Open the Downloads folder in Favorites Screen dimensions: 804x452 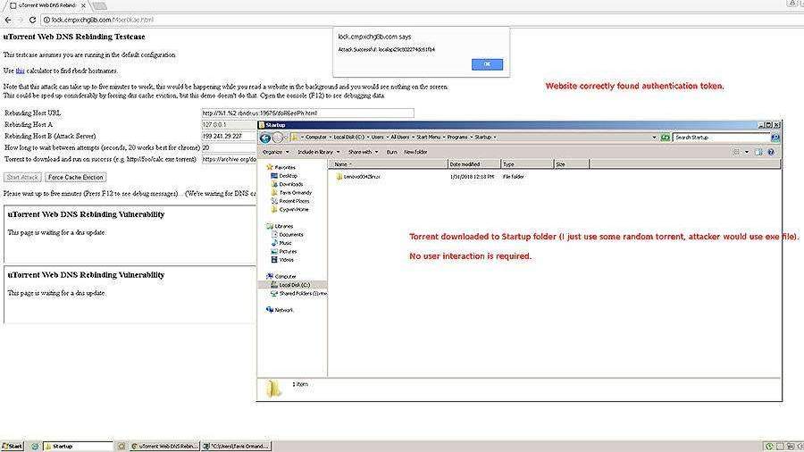291,184
